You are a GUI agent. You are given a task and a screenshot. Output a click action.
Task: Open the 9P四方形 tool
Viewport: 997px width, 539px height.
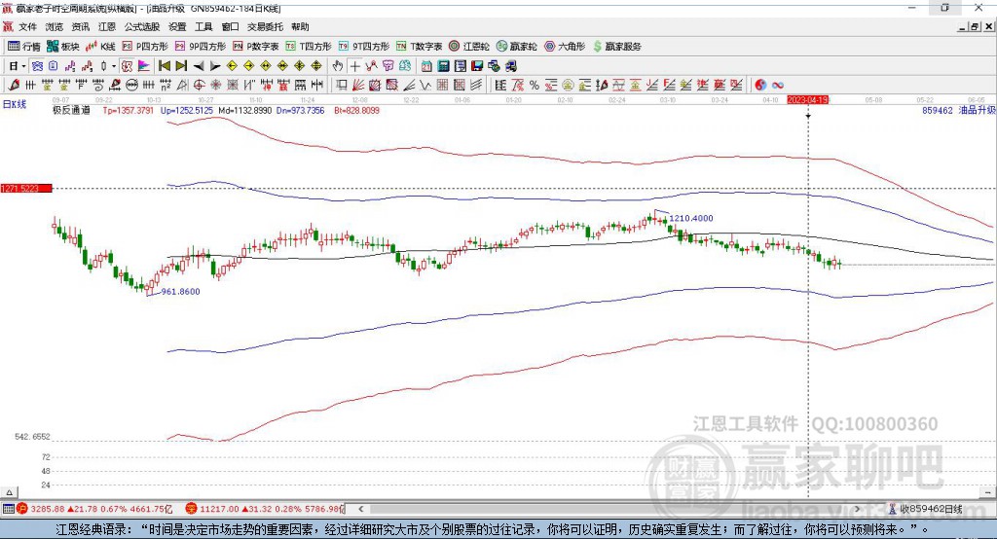coord(201,47)
